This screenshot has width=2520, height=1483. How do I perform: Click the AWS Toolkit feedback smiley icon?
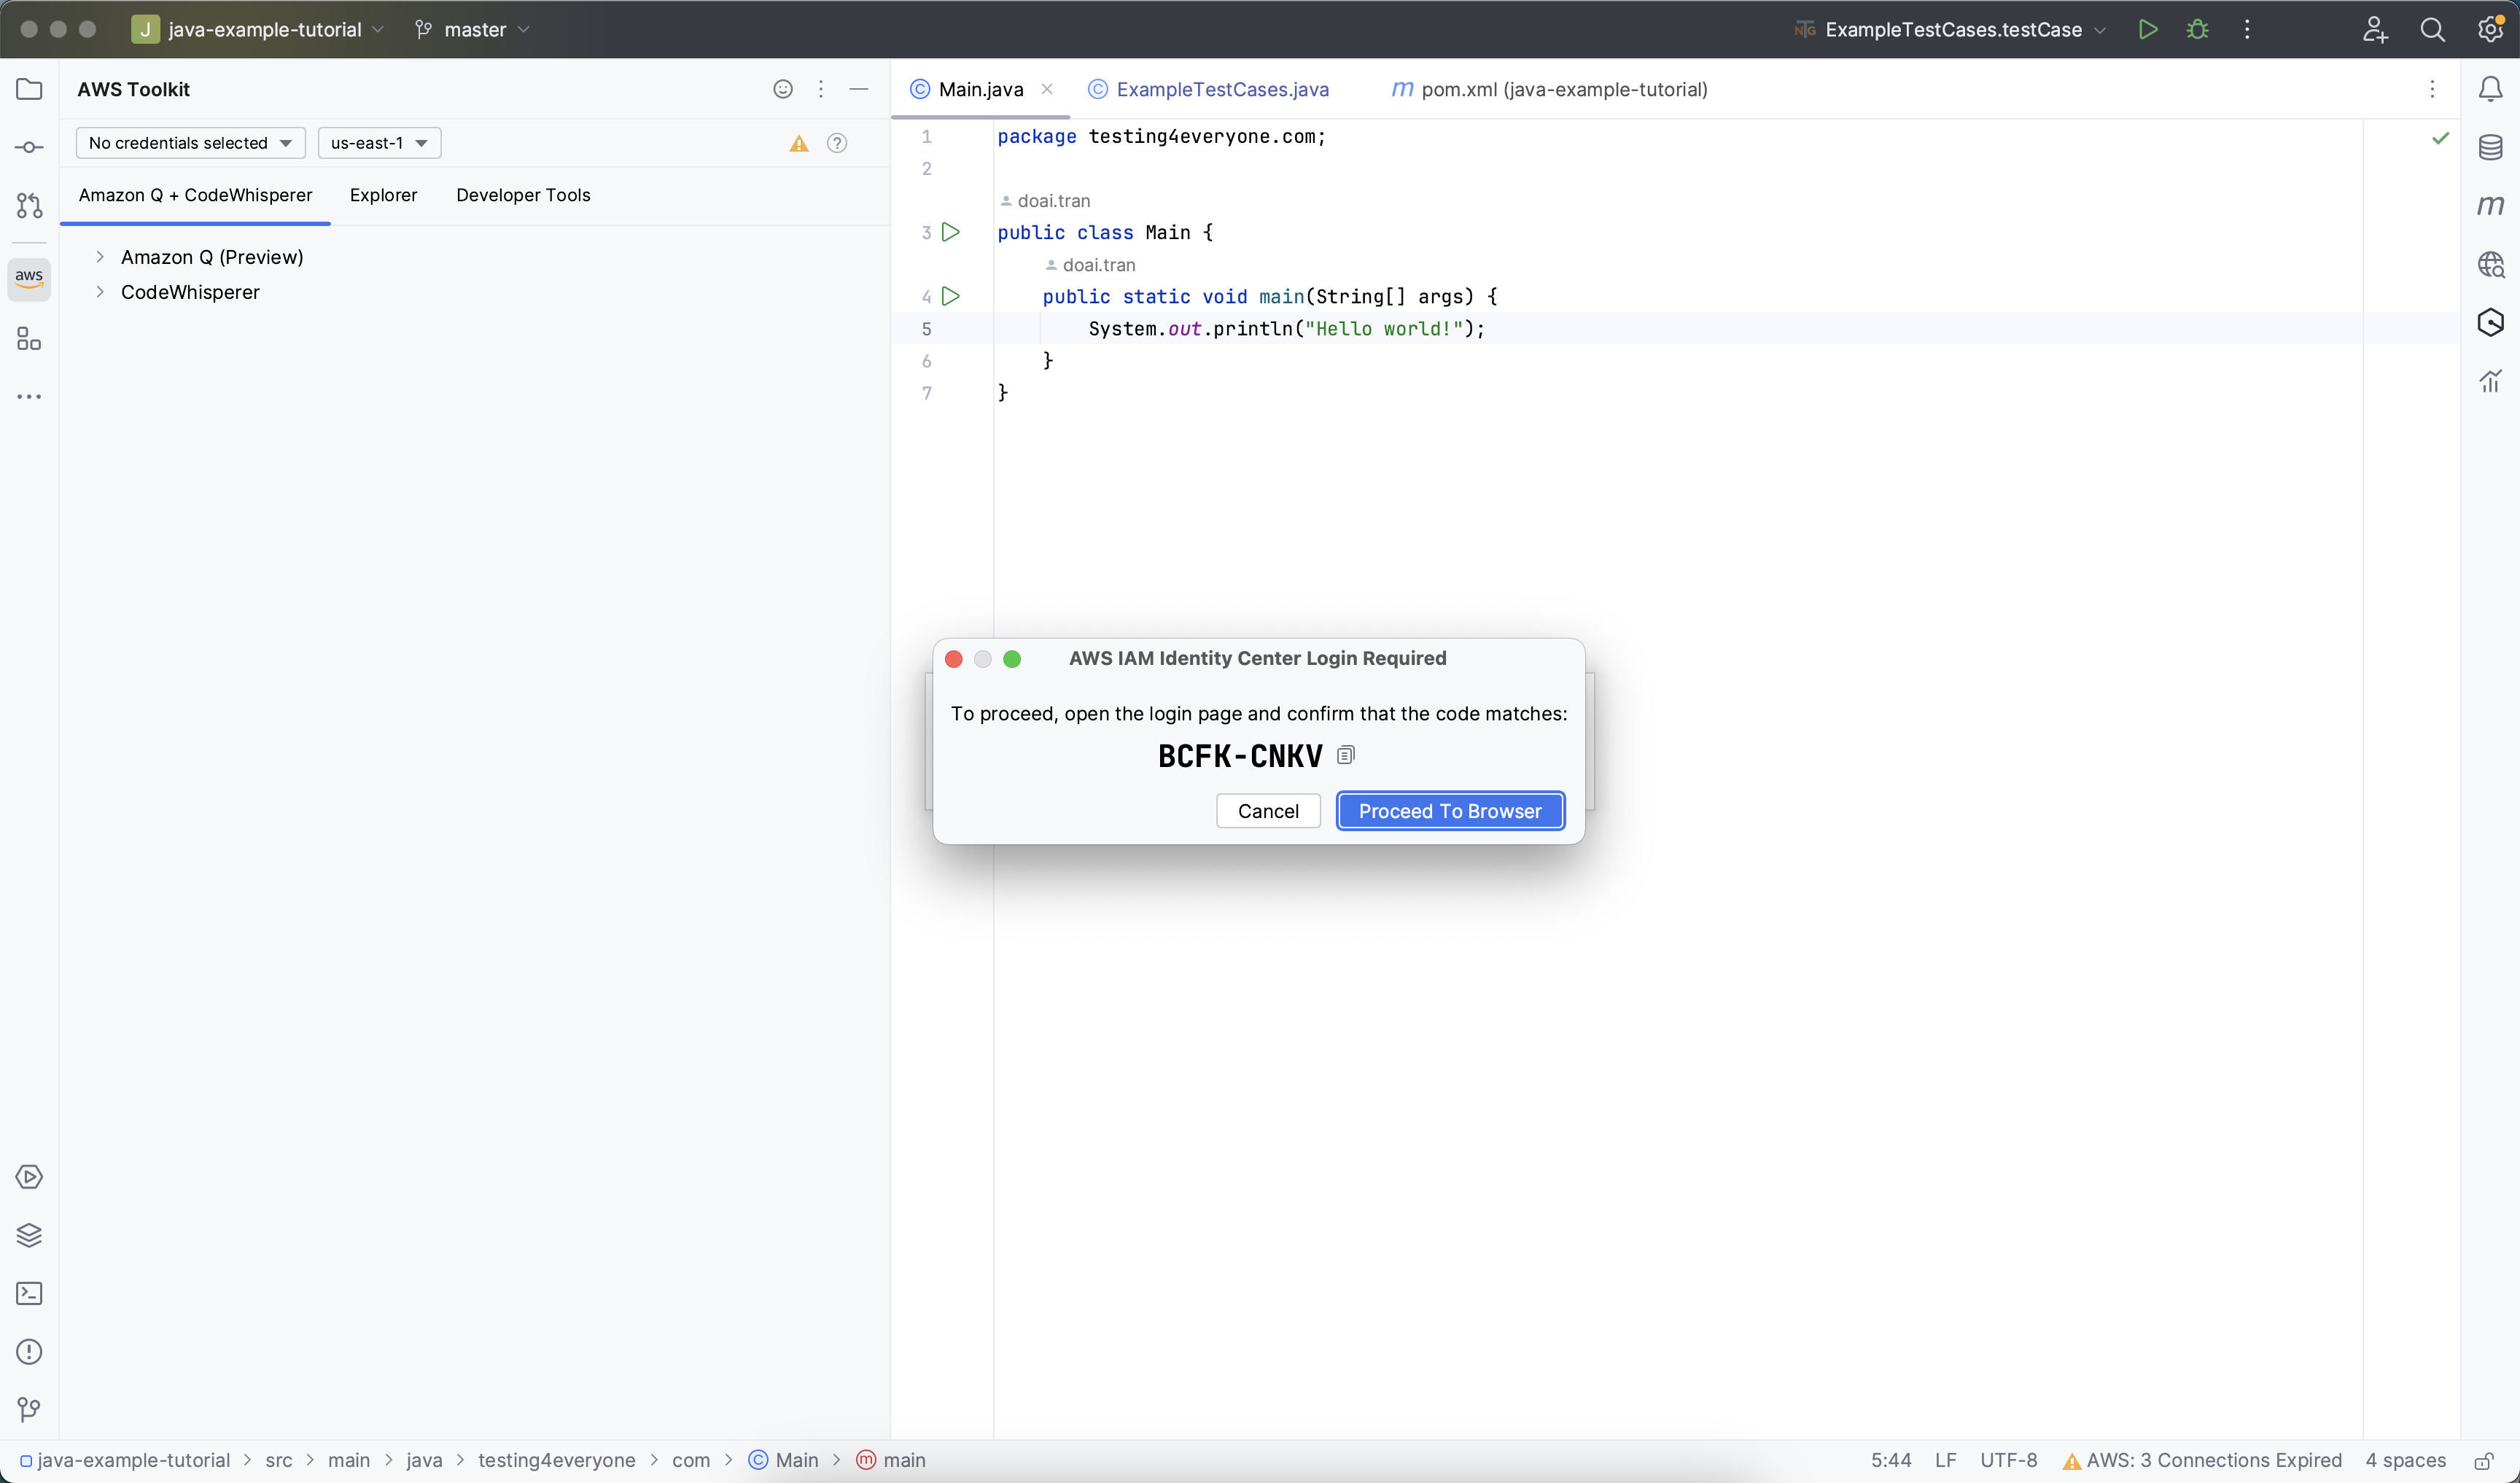pyautogui.click(x=783, y=89)
